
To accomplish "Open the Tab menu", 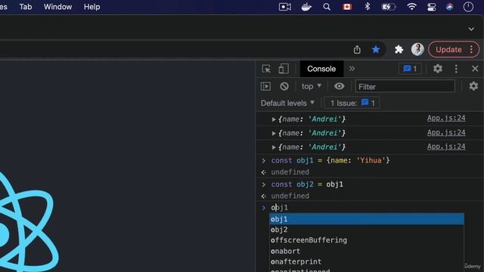I will click(x=26, y=7).
